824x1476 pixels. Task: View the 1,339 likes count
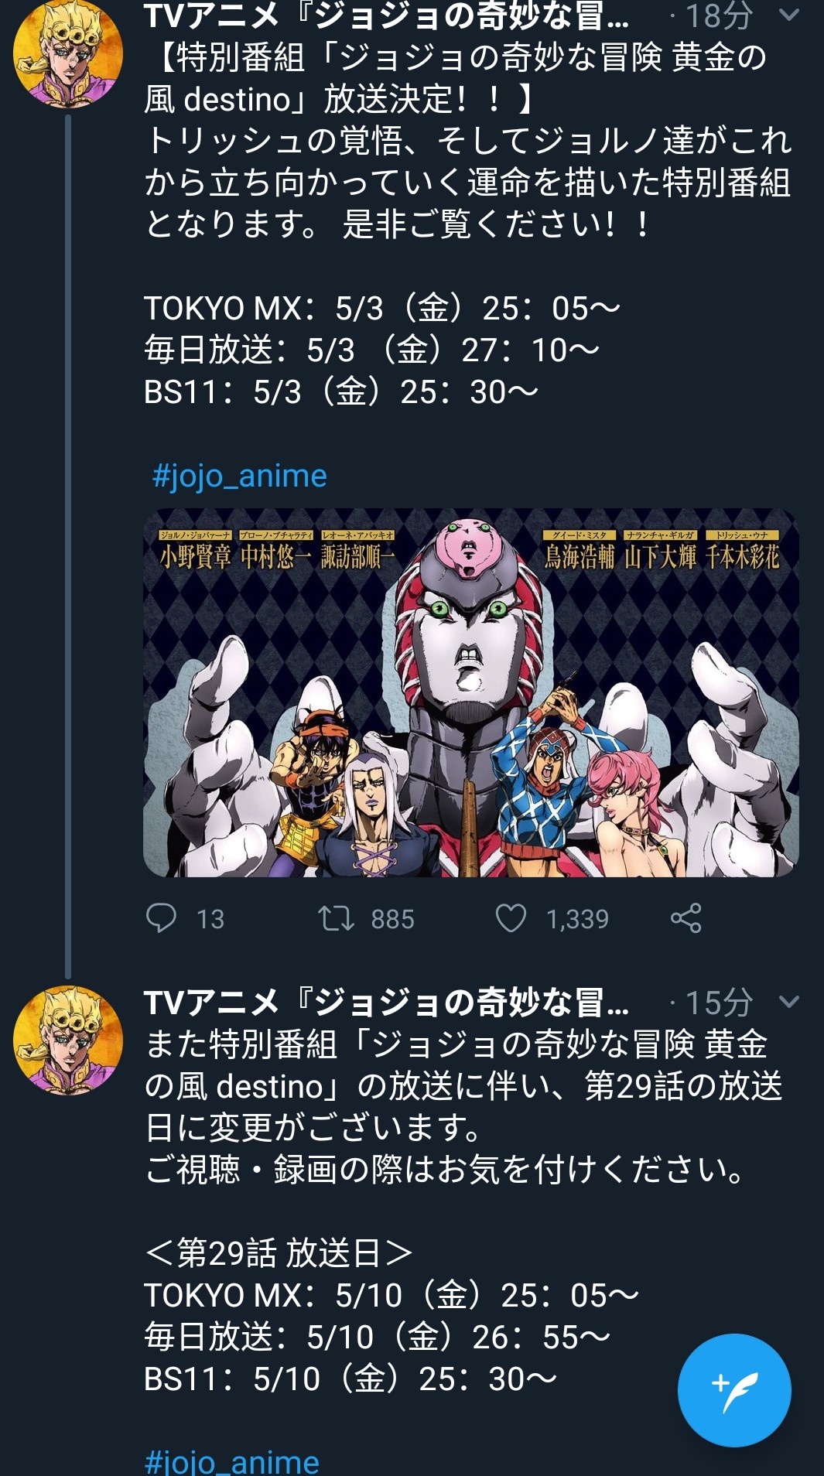coord(577,919)
